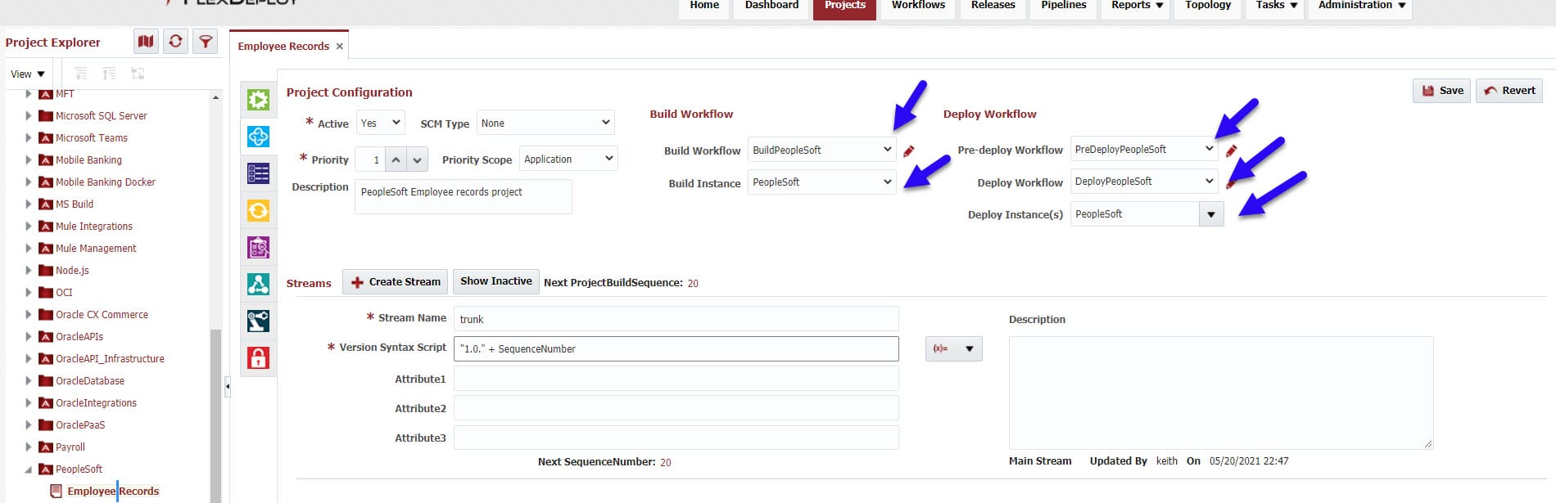Open the View menu in Project Explorer
Image resolution: width=1556 pixels, height=503 pixels.
pos(27,74)
